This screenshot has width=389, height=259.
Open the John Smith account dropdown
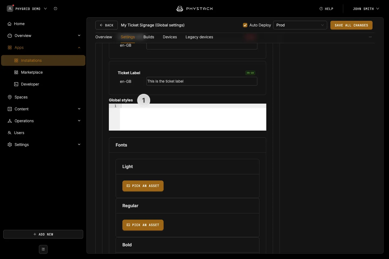(x=366, y=9)
